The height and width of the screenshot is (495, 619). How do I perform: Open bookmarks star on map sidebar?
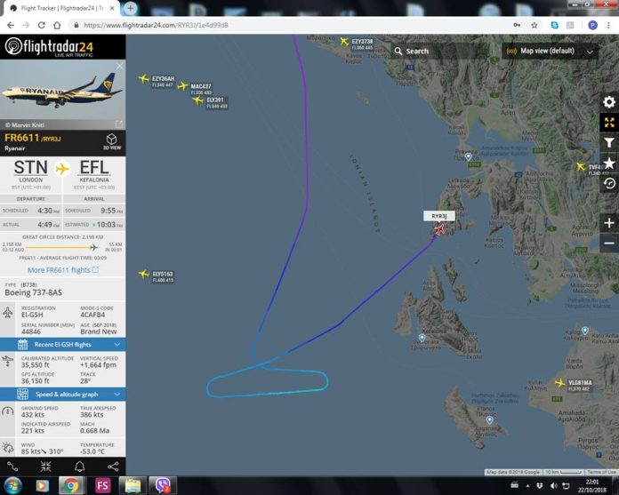click(x=608, y=163)
